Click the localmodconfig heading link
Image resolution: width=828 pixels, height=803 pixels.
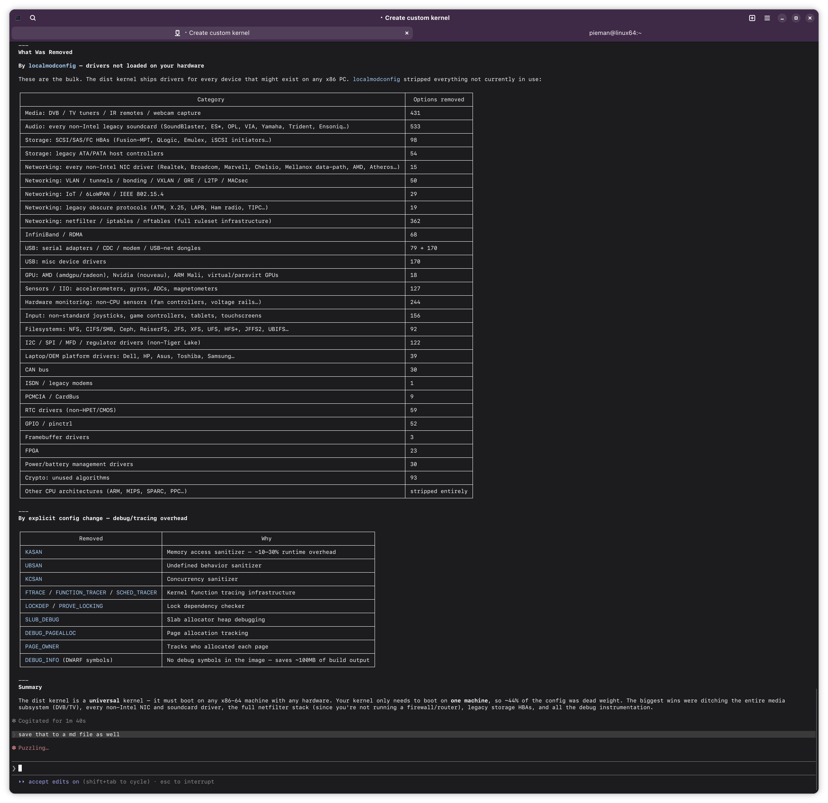point(52,66)
